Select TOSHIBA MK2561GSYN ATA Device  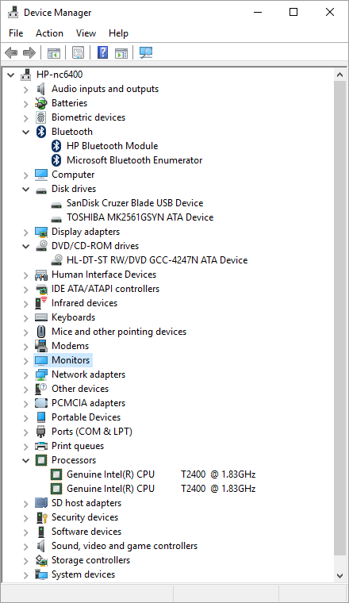click(x=140, y=217)
